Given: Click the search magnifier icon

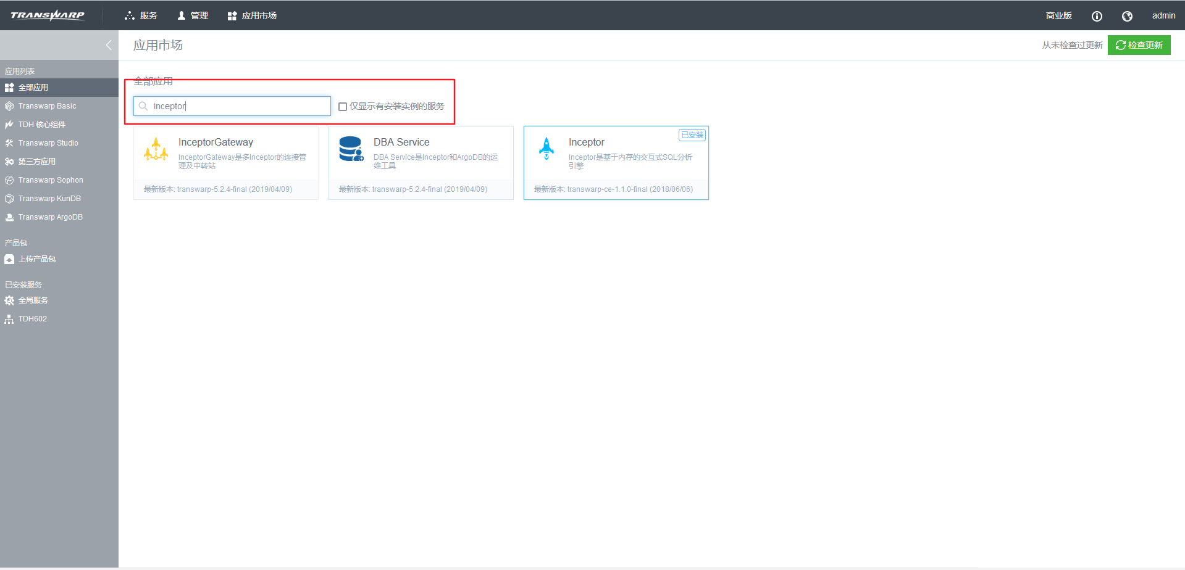Looking at the screenshot, I should point(143,106).
